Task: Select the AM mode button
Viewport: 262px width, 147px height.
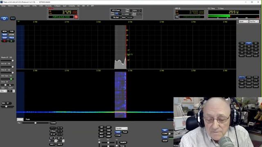Action: pos(242,83)
